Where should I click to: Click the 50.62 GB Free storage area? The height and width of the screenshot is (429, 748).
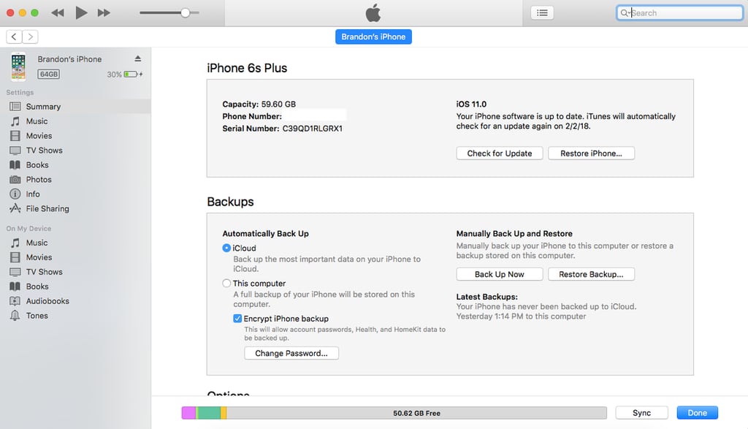(x=416, y=413)
